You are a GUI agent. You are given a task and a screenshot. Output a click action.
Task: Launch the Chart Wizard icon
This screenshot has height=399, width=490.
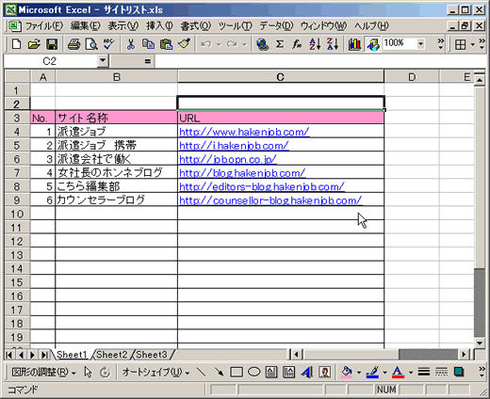click(354, 44)
